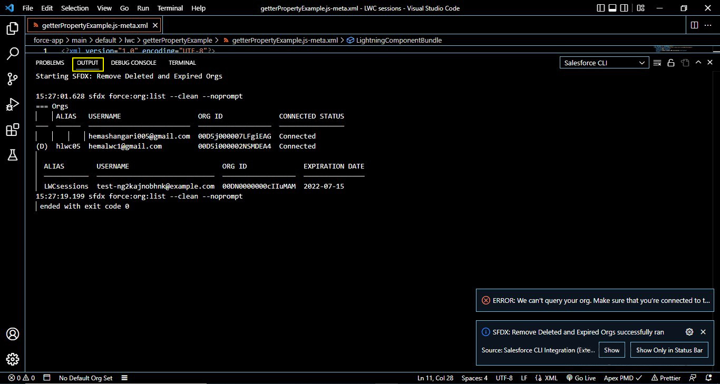
Task: Click the browser window icon in status bar
Action: click(x=47, y=378)
